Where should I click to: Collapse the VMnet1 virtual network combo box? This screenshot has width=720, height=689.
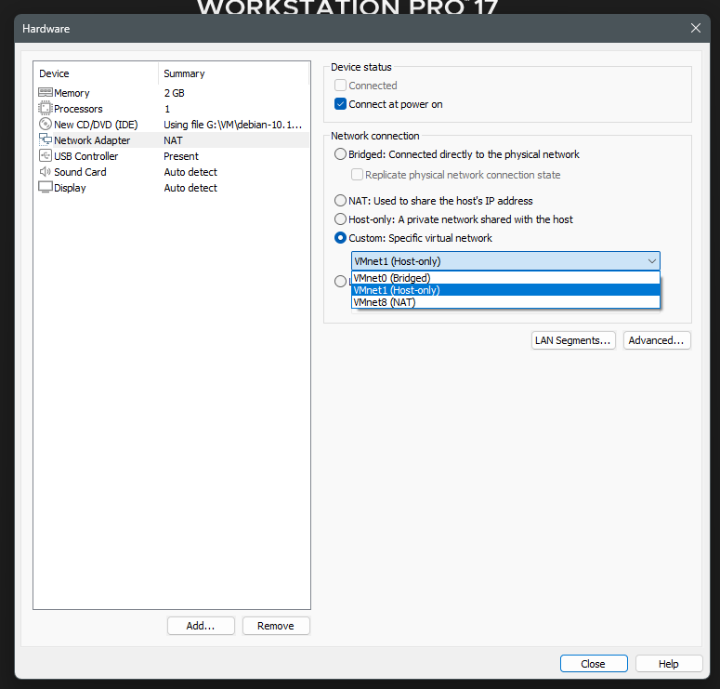point(505,261)
